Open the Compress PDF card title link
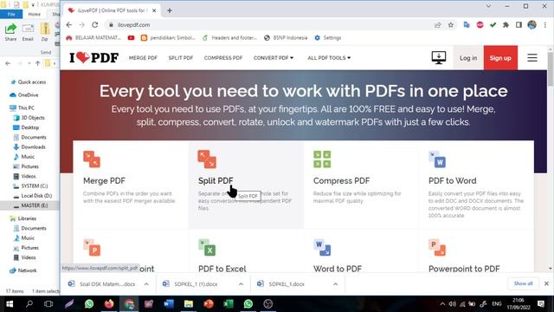The image size is (554, 312). (x=341, y=181)
